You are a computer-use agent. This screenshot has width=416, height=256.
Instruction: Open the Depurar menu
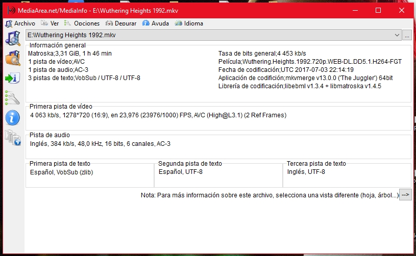pos(121,23)
